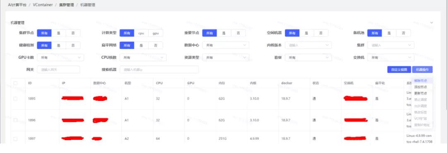
Task: Select 所有 for 计算类型 filter
Action: (x=127, y=33)
